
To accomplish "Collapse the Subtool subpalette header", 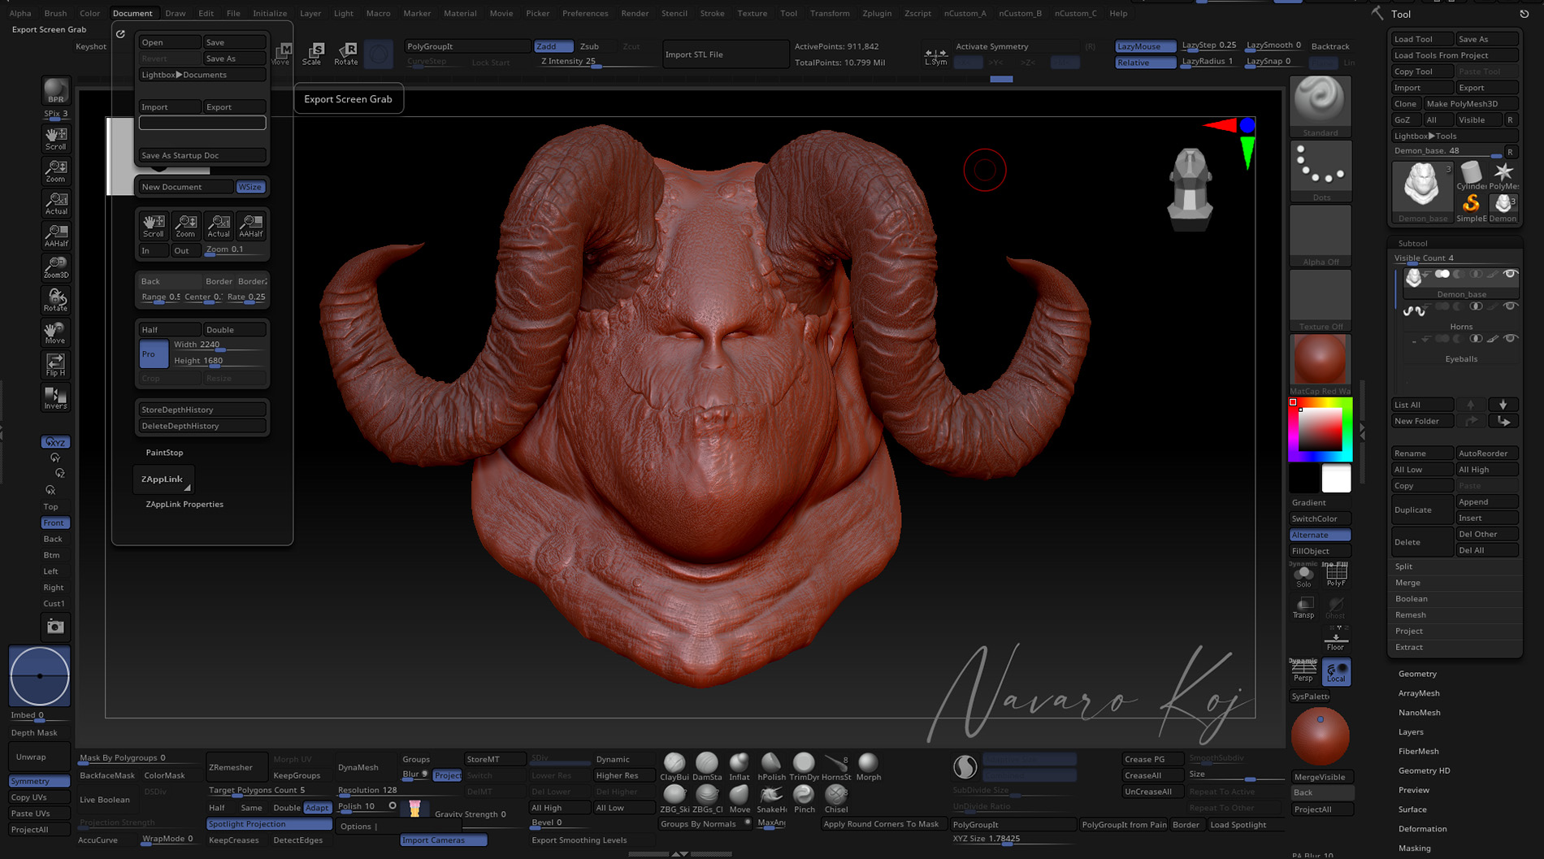I will tap(1412, 243).
